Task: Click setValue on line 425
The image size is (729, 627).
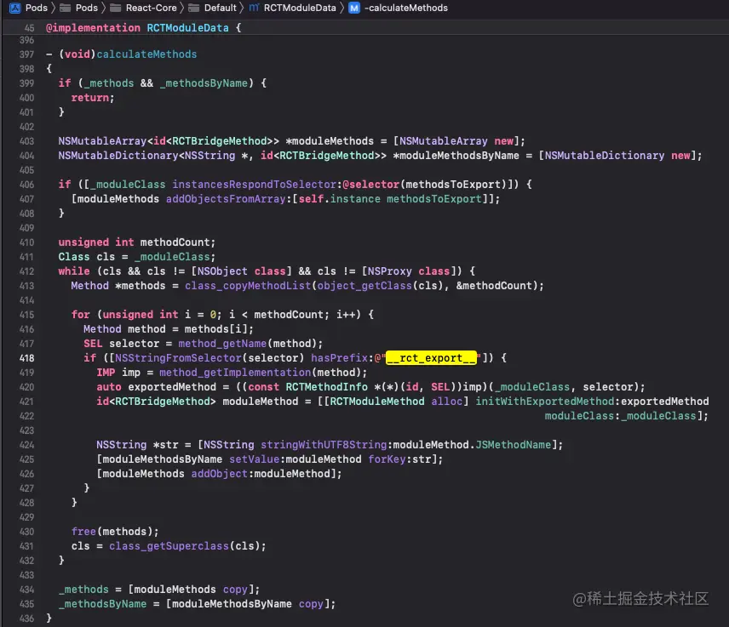Action: click(254, 459)
